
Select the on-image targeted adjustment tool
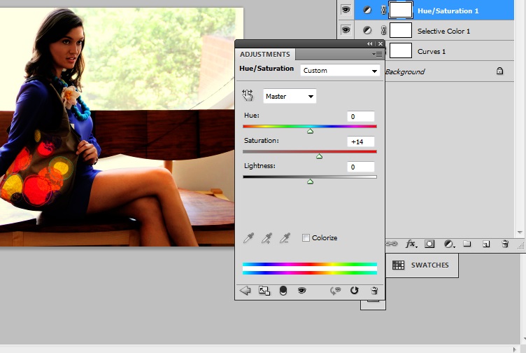(248, 95)
